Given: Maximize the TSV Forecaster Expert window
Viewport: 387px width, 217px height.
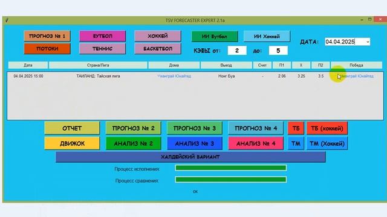Looking at the screenshot, I should (369, 19).
